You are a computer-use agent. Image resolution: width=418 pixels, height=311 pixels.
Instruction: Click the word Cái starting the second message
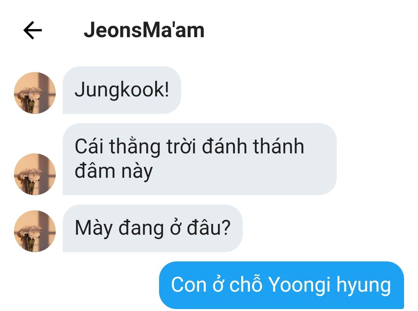point(89,146)
